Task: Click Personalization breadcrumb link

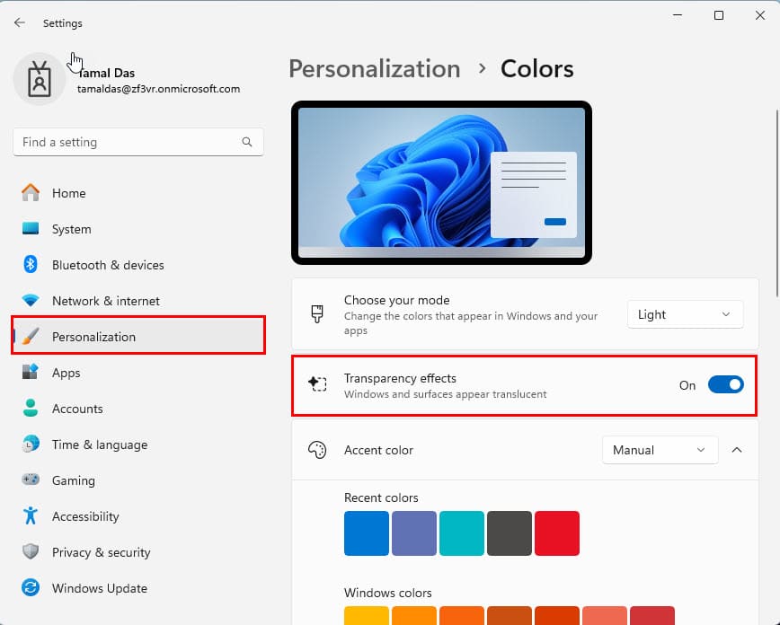Action: pyautogui.click(x=375, y=69)
